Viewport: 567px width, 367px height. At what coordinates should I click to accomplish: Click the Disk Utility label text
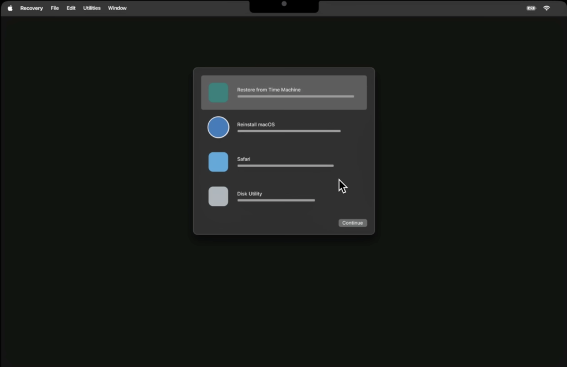249,193
